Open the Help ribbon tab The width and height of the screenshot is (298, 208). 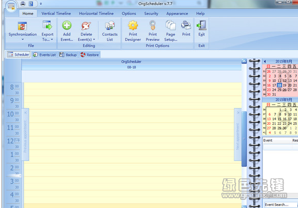201,13
